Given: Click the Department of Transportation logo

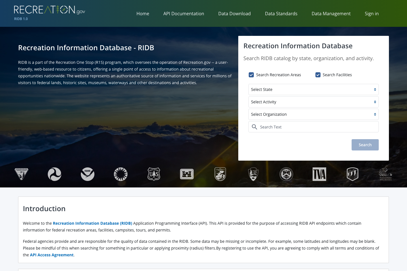Looking at the screenshot, I should 55,174.
